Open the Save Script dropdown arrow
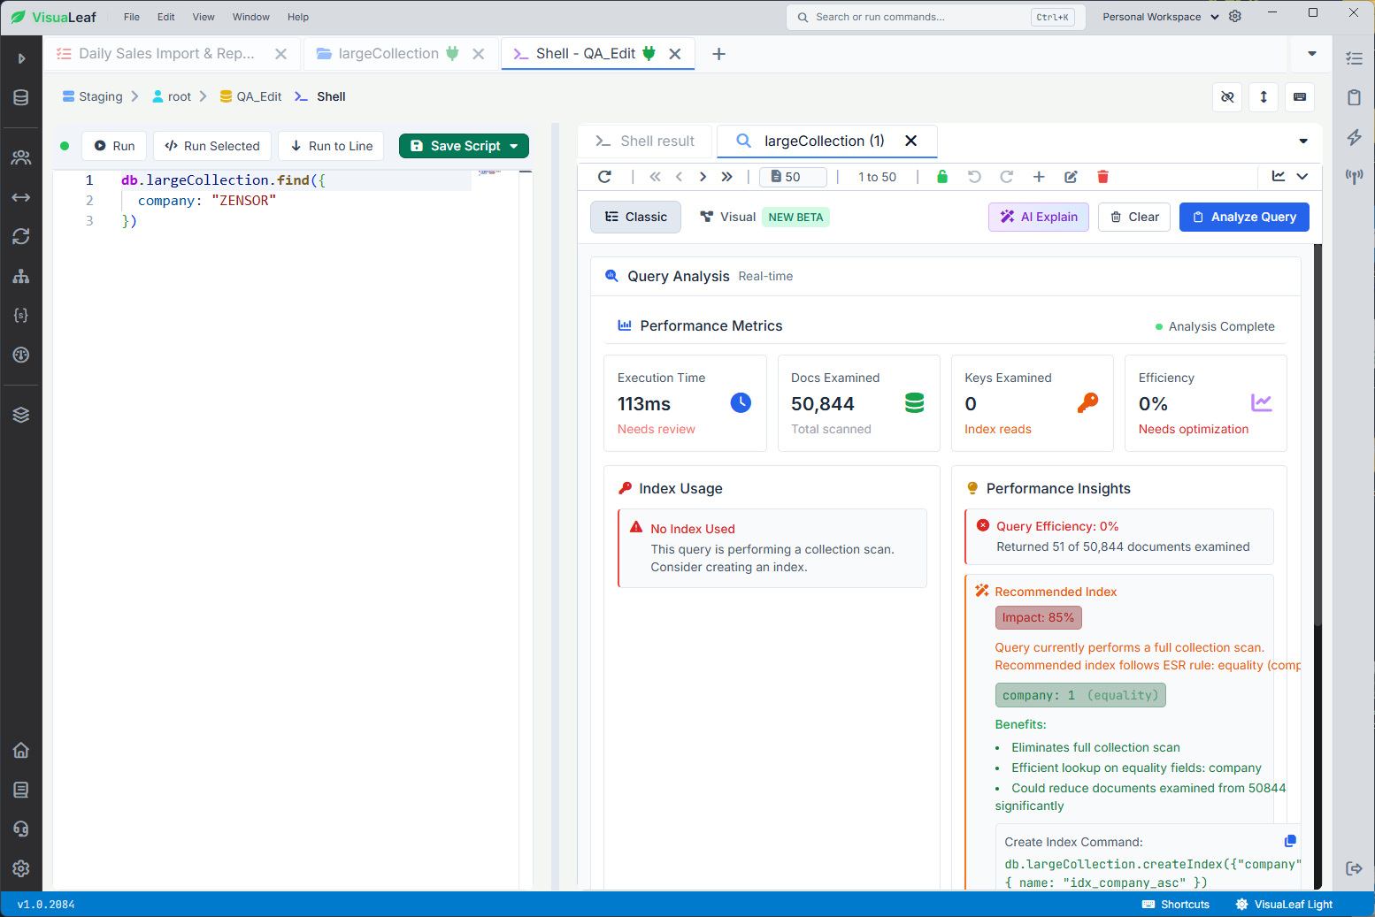 tap(514, 146)
